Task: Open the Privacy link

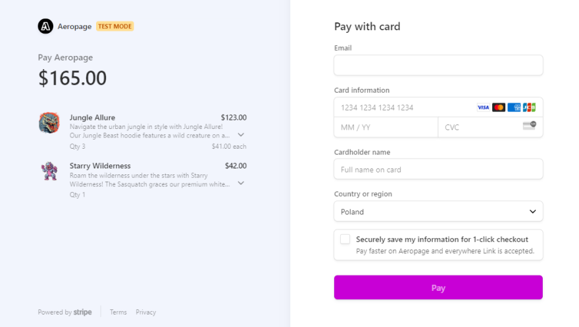Action: point(146,313)
